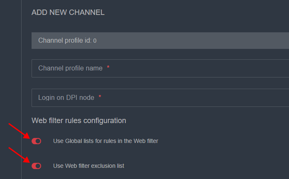Click the Web filter rules configuration heading
Image resolution: width=289 pixels, height=179 pixels.
click(x=79, y=121)
